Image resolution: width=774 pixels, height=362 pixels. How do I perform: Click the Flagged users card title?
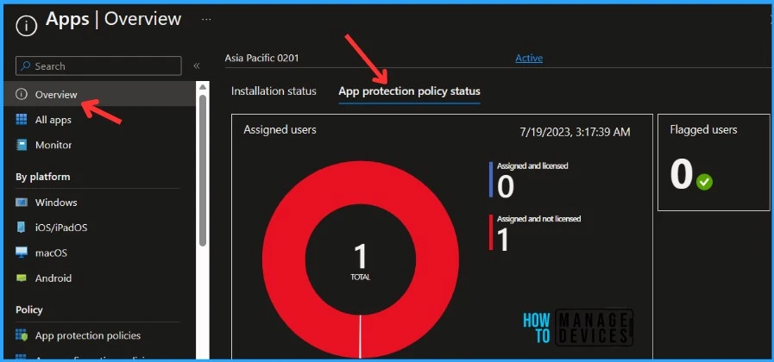point(703,129)
